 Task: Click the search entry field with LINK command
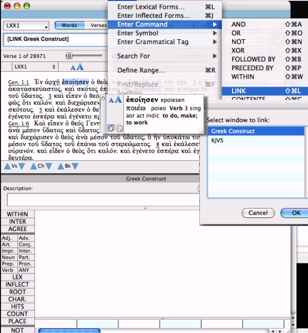pos(56,40)
